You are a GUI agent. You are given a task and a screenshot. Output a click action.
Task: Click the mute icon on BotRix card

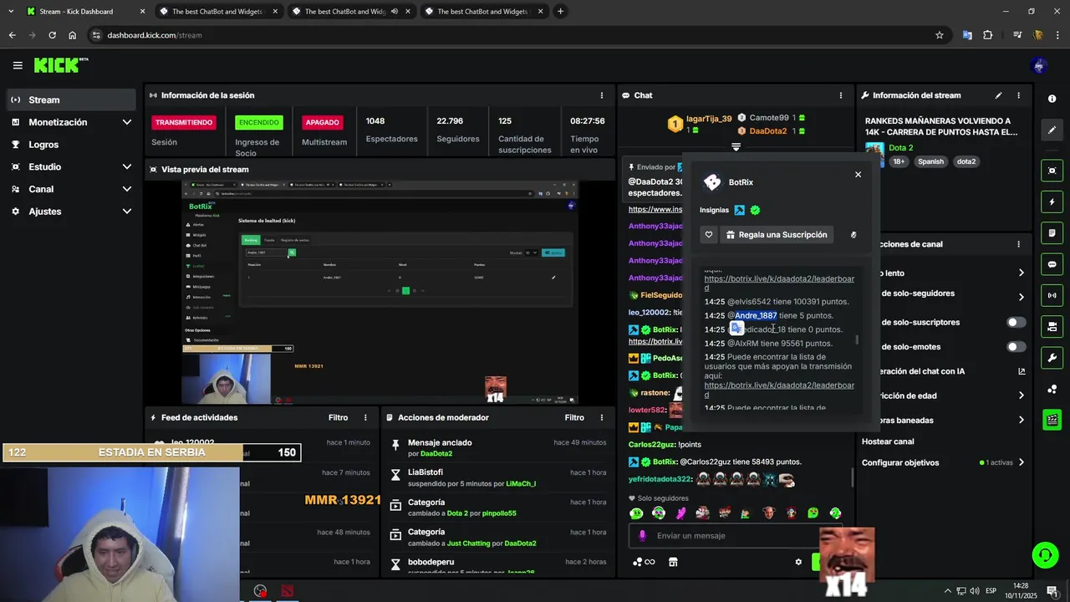pos(853,235)
